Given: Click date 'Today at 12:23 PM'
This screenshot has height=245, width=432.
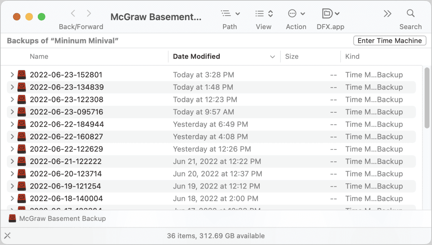Looking at the screenshot, I should pos(205,100).
